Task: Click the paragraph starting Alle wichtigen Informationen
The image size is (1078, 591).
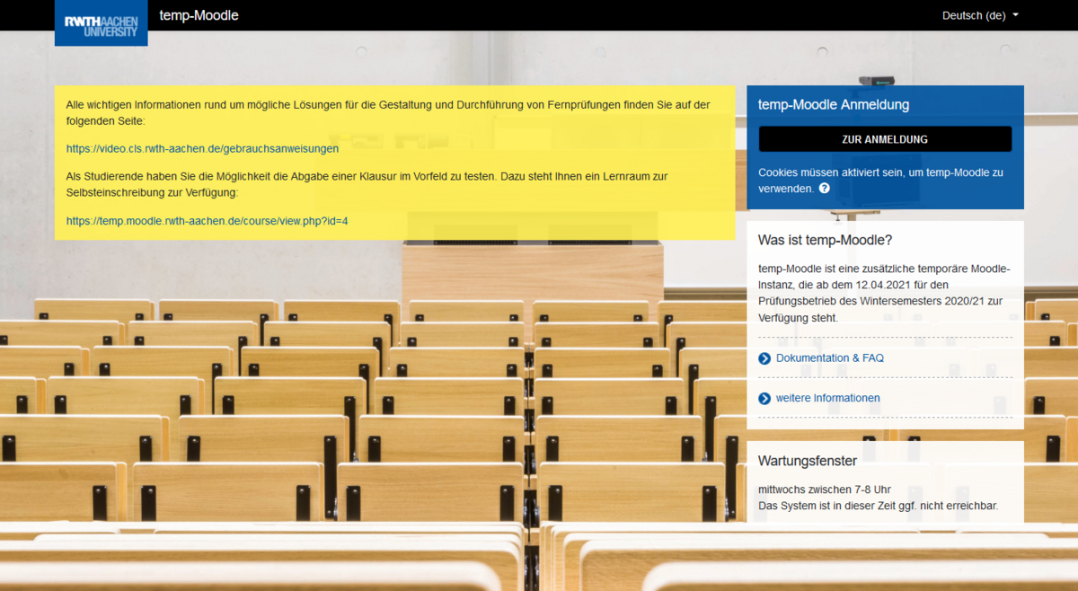Action: [x=388, y=112]
